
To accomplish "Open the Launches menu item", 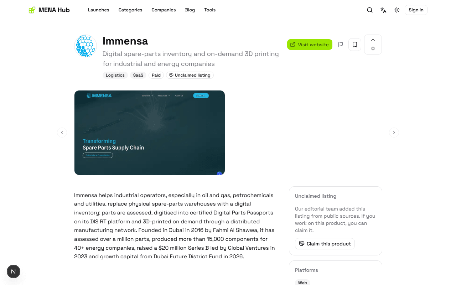I will [x=99, y=10].
